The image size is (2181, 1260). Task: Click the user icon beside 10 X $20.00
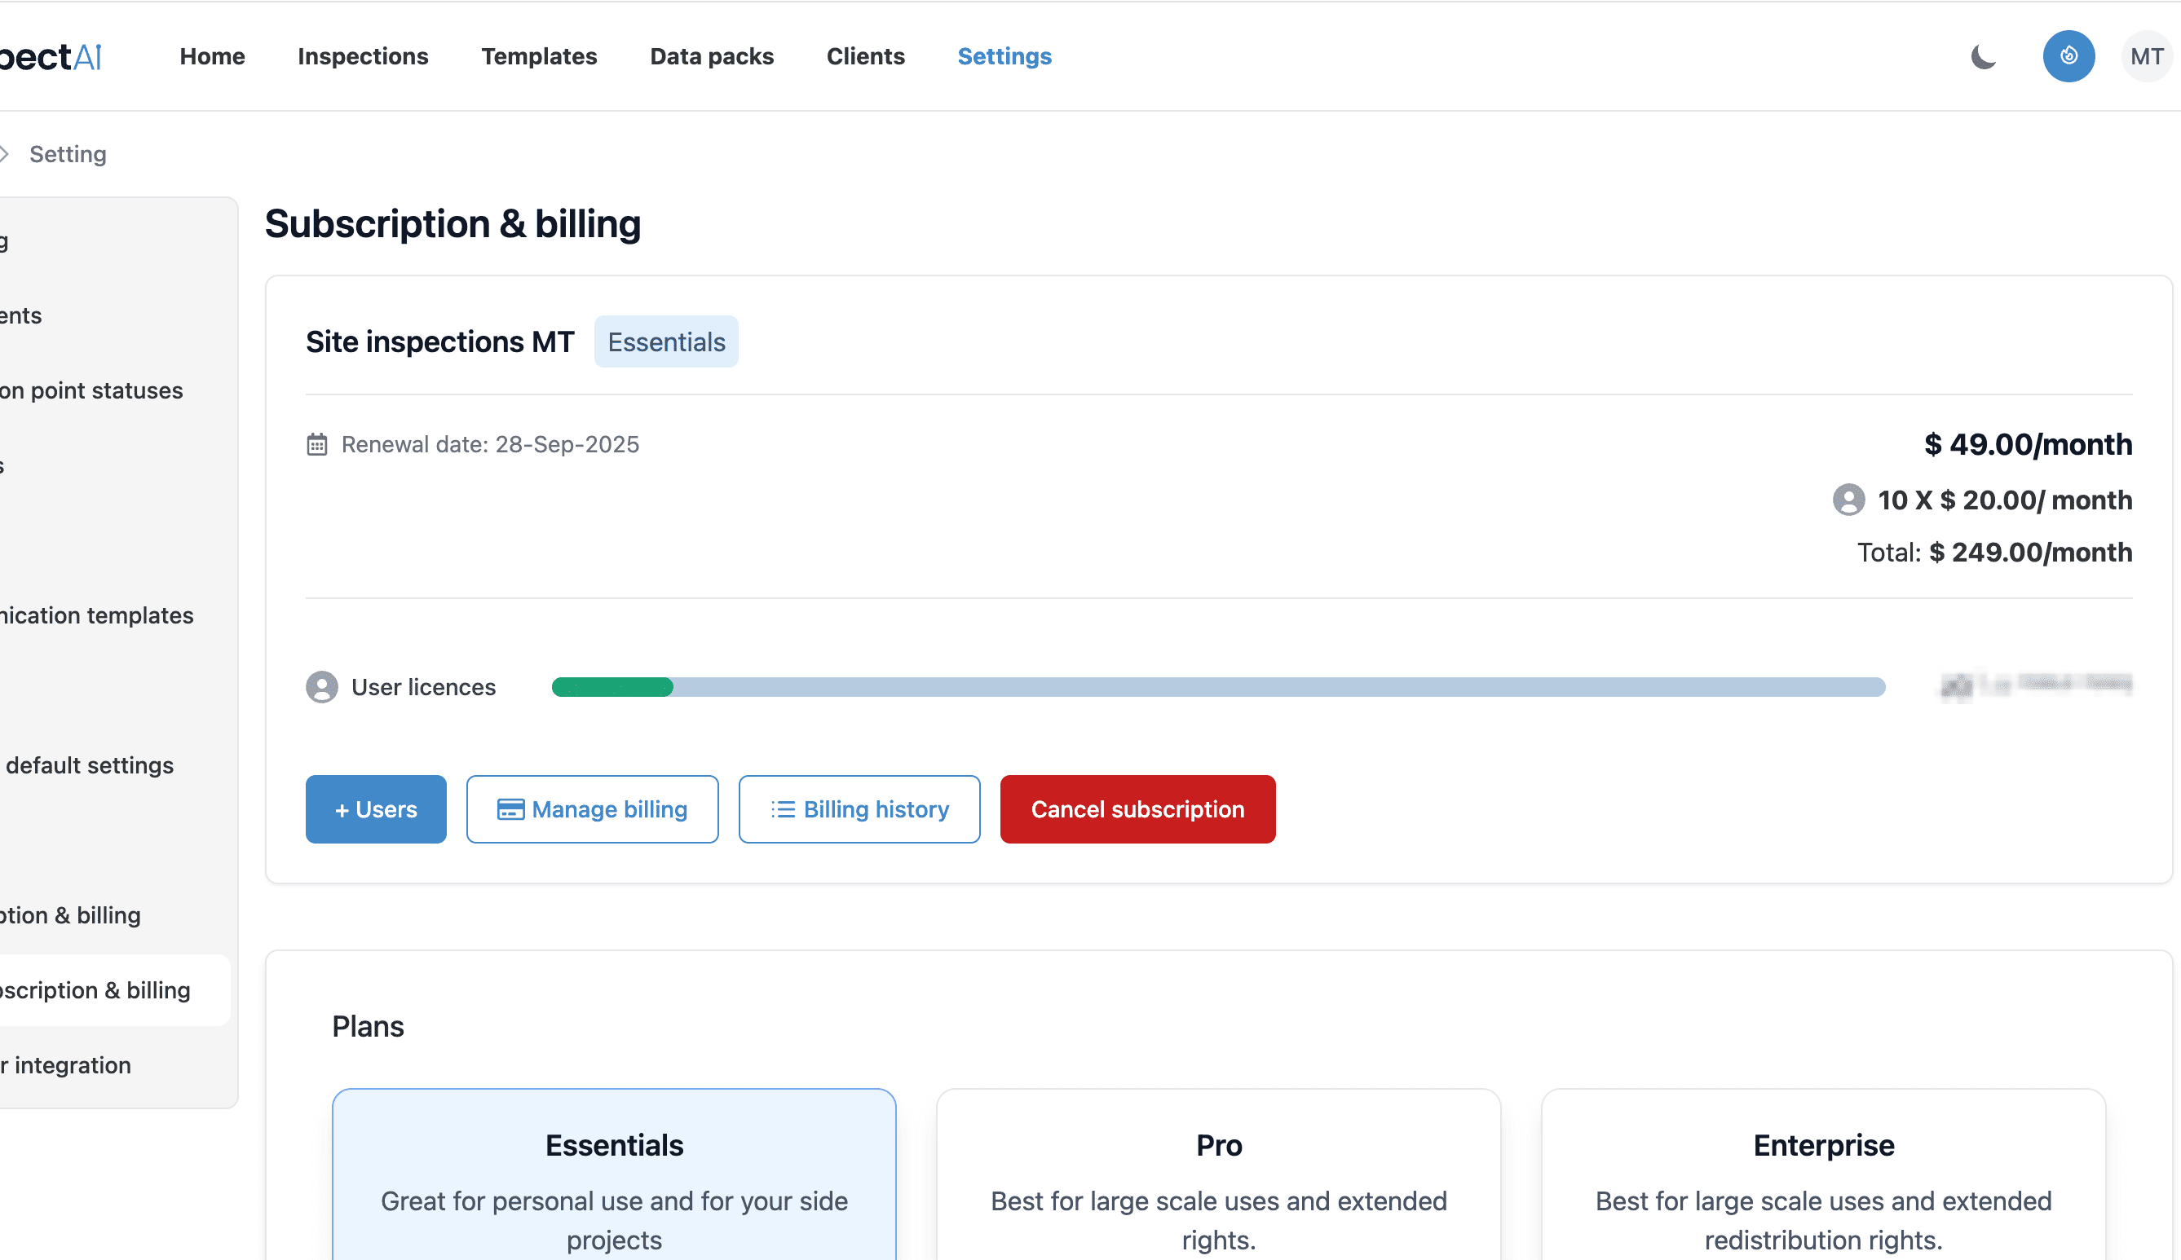point(1848,500)
